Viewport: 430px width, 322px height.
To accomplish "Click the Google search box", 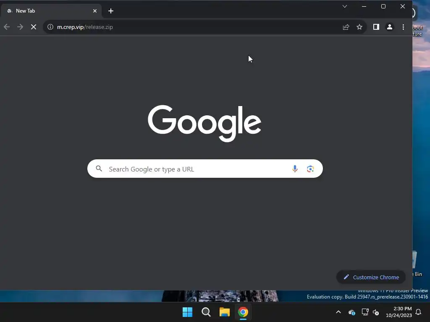I will point(205,169).
